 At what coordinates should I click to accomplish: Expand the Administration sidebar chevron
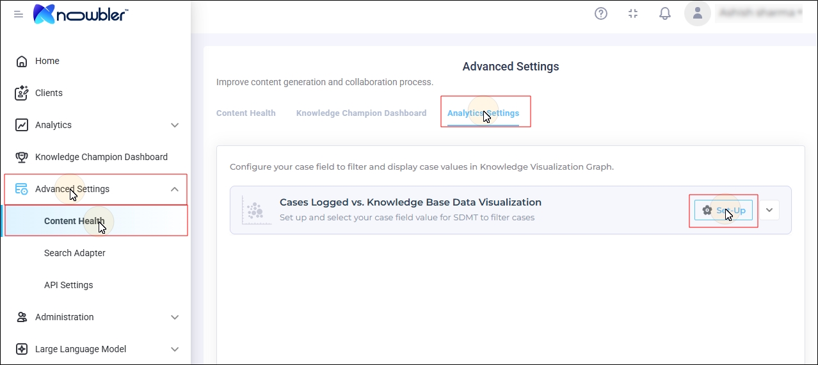click(x=175, y=317)
